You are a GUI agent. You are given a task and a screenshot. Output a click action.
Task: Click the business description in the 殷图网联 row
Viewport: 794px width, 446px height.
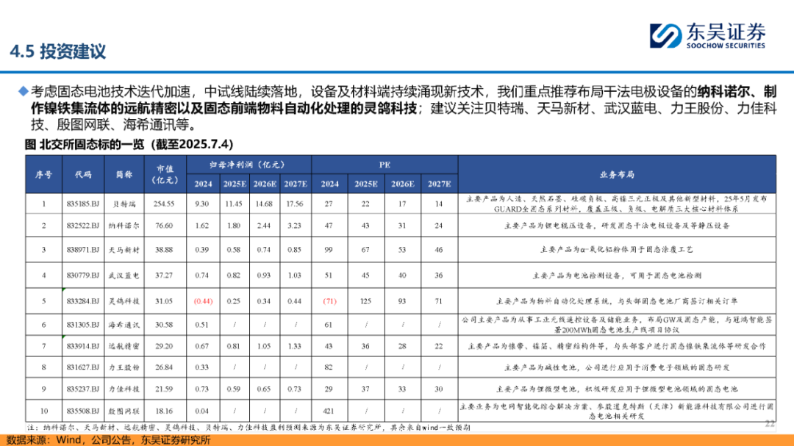click(617, 411)
